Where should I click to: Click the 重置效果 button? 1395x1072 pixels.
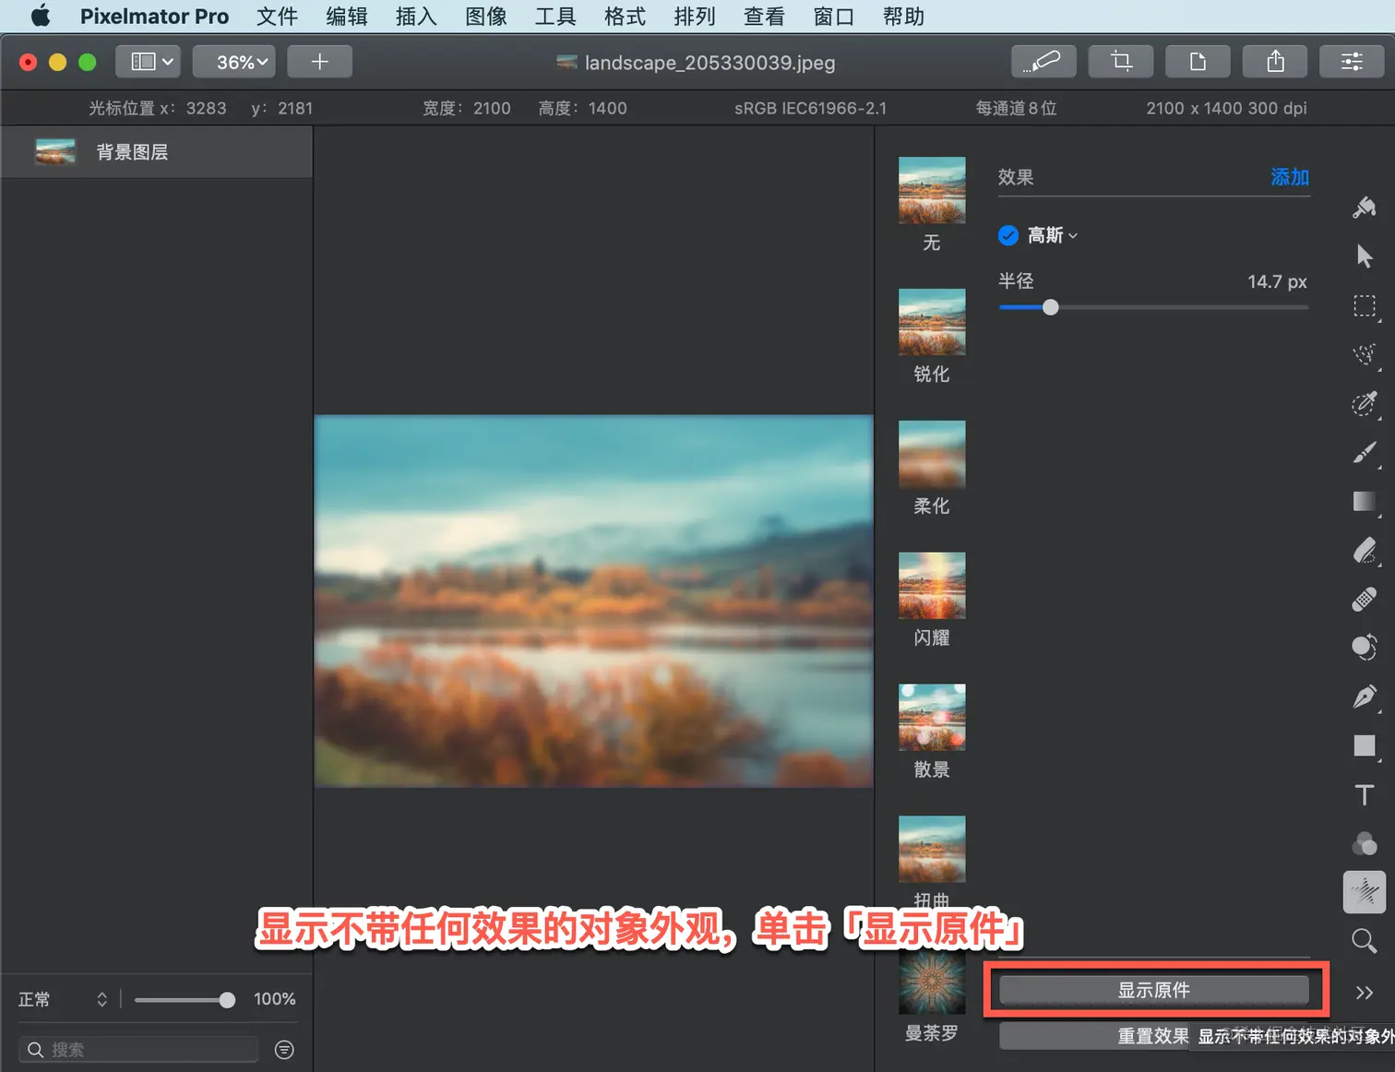[x=1153, y=1036]
